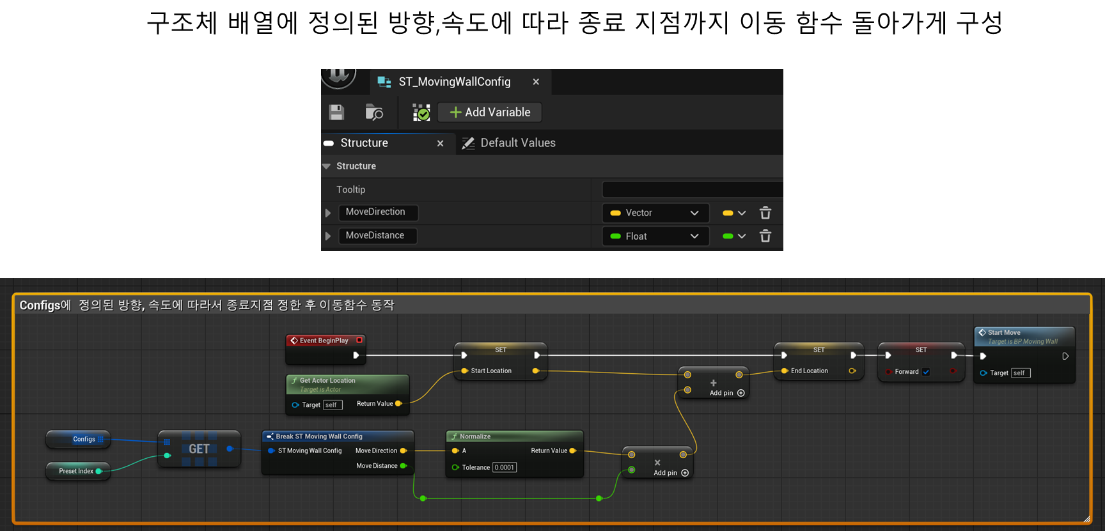Click the MoveDistance name field

pyautogui.click(x=377, y=236)
